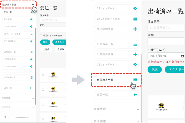
Task: Click the plus icon beside 受注登録
Action: pos(31,19)
